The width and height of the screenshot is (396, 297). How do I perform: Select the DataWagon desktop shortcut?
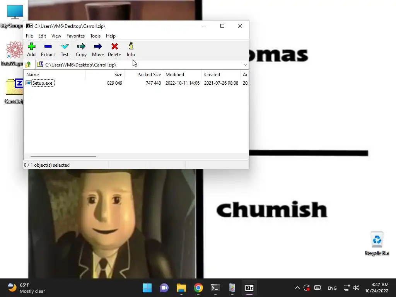point(12,53)
